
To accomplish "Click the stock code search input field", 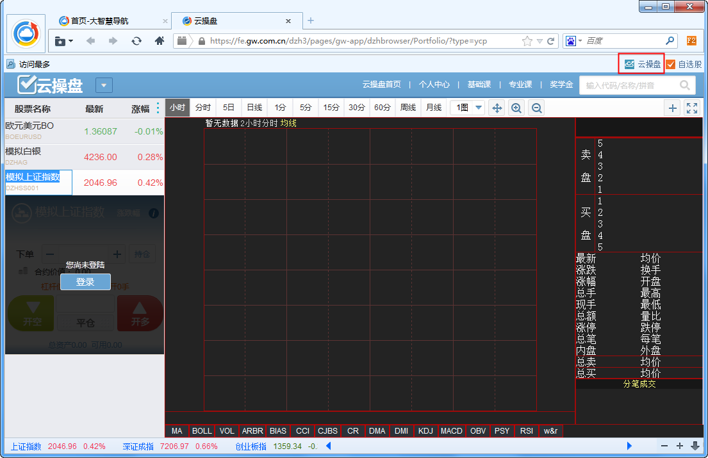I will [x=628, y=85].
